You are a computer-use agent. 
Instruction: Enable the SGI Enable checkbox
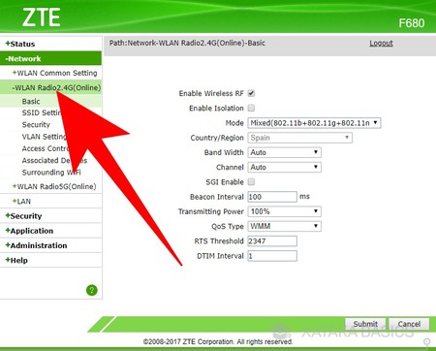click(x=251, y=182)
